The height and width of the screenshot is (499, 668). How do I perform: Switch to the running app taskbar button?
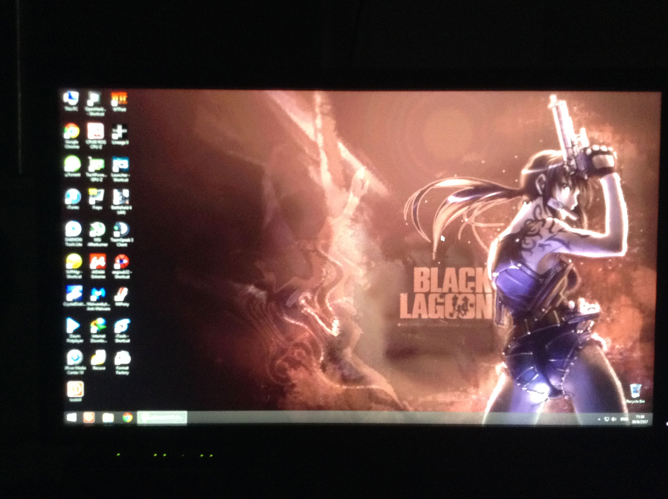(x=162, y=418)
